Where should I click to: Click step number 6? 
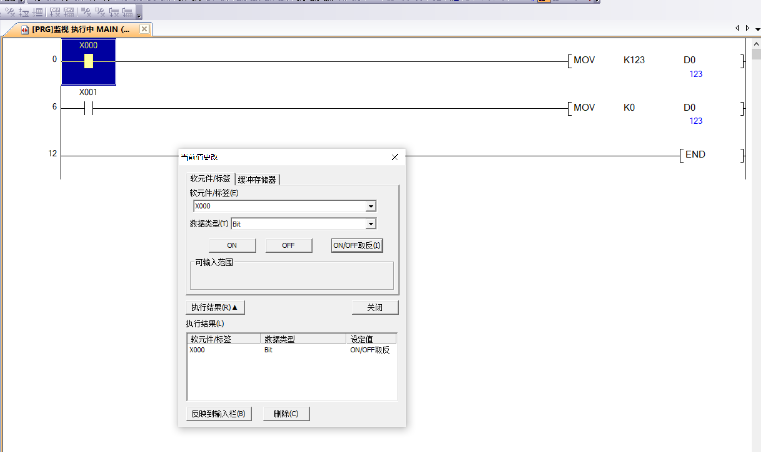click(x=55, y=106)
